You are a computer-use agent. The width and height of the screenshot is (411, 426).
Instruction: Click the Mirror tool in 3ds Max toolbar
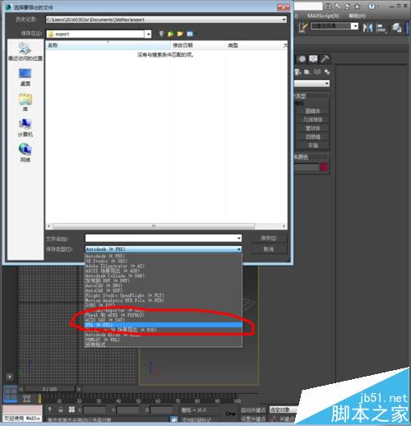pyautogui.click(x=367, y=27)
